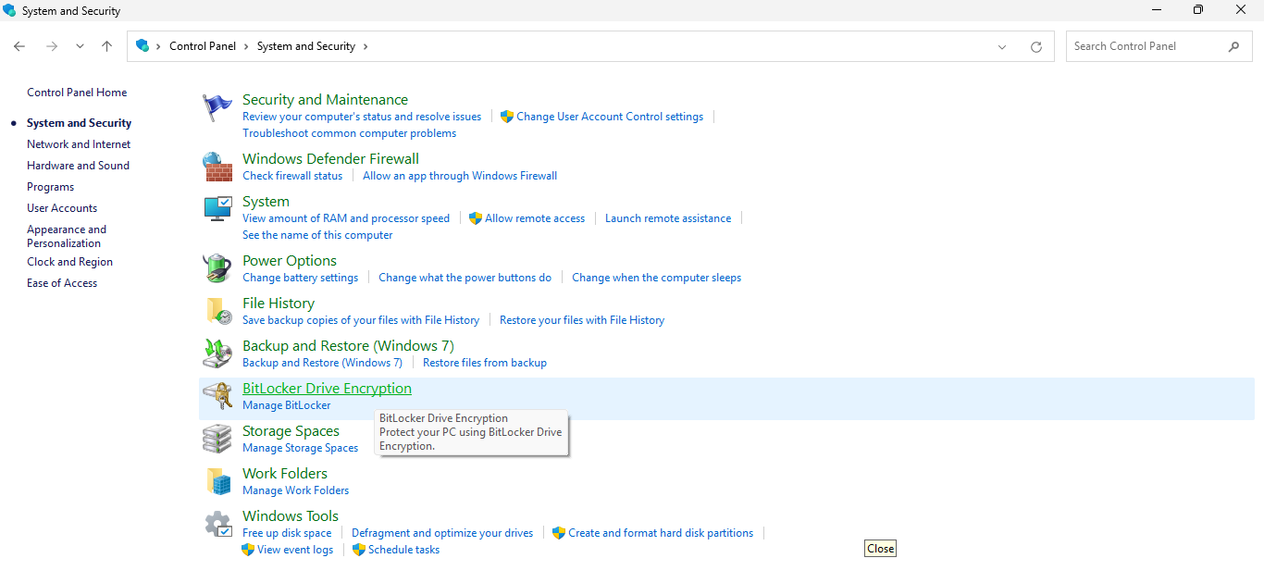1264x583 pixels.
Task: Open the Power Options battery icon
Action: click(217, 269)
